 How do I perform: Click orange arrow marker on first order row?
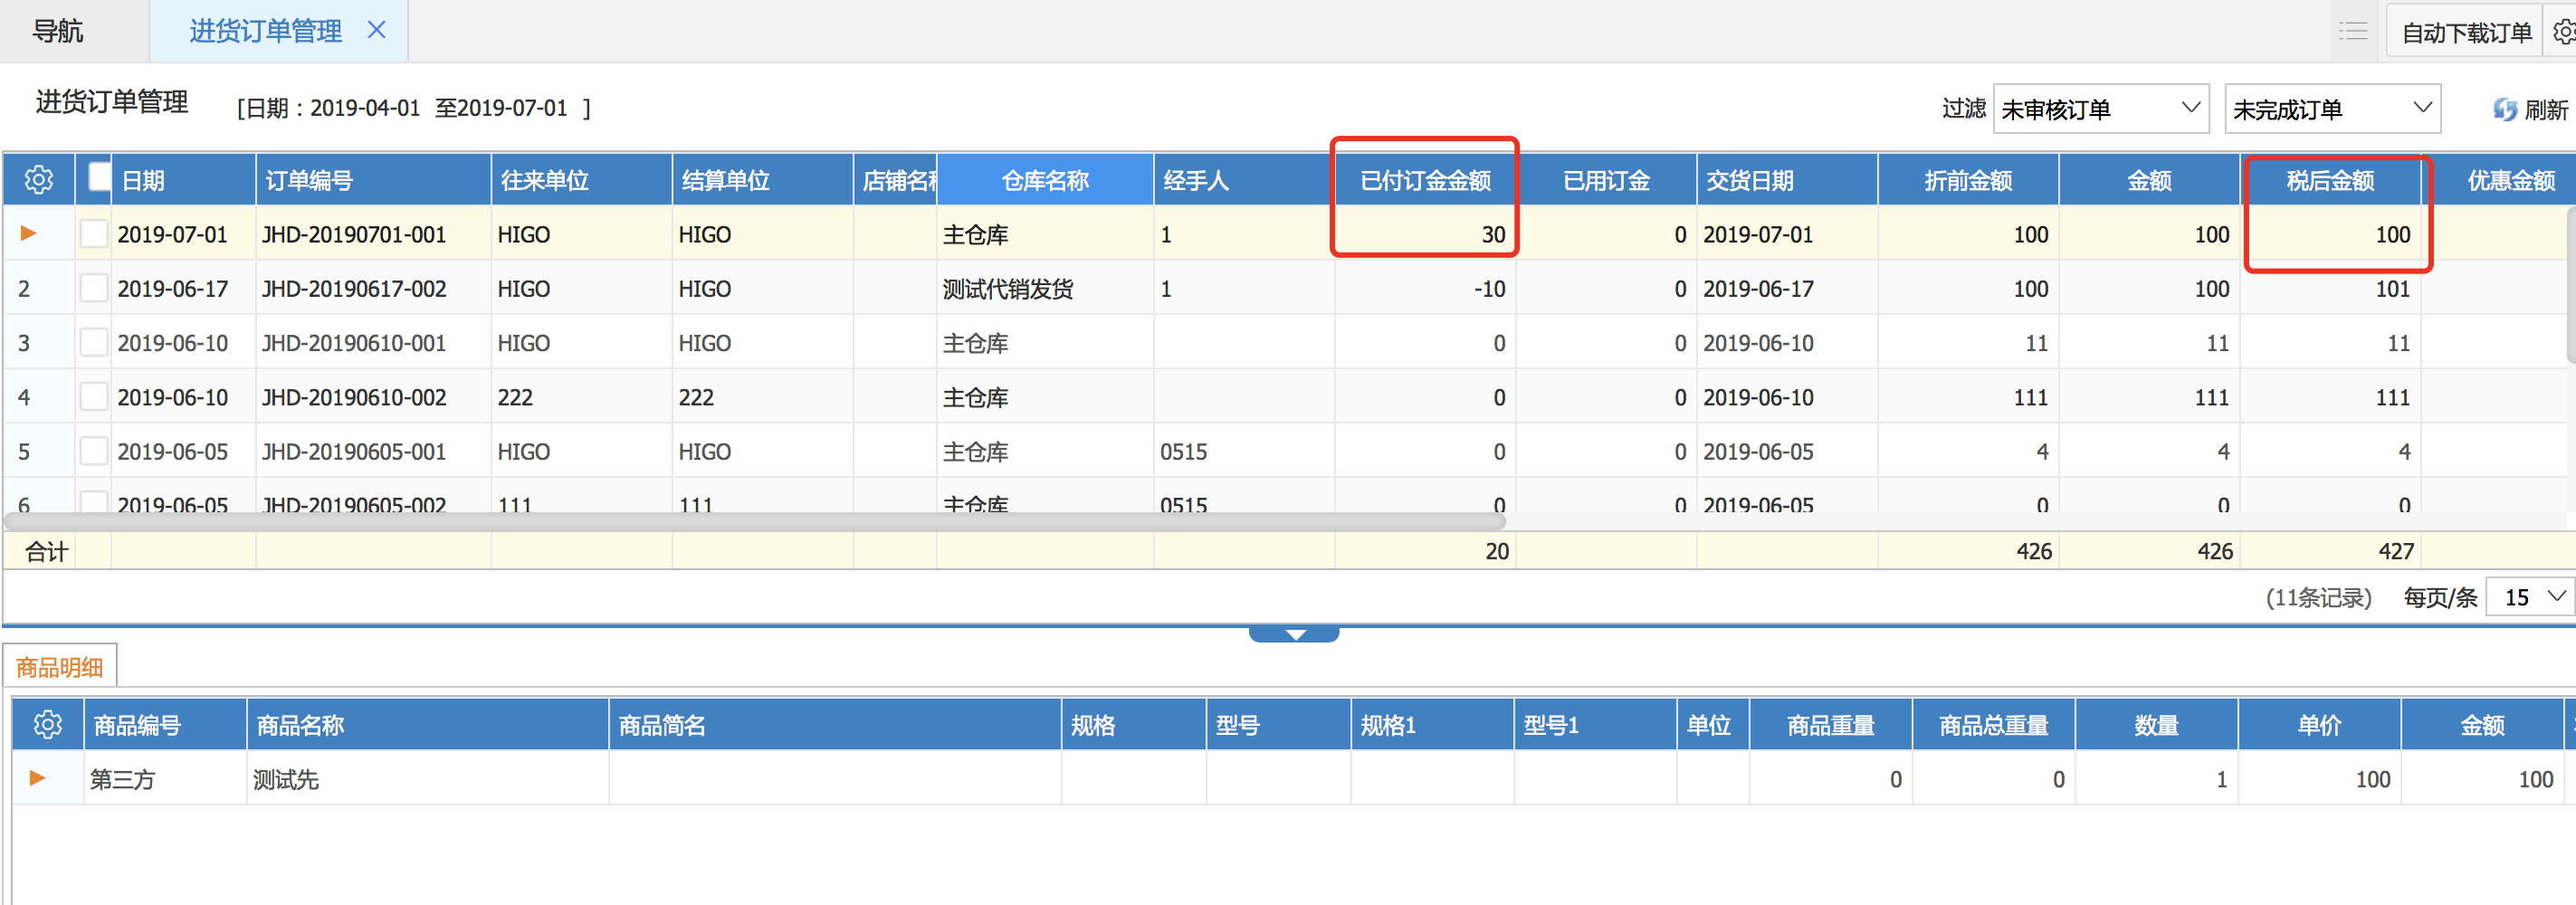tap(28, 233)
